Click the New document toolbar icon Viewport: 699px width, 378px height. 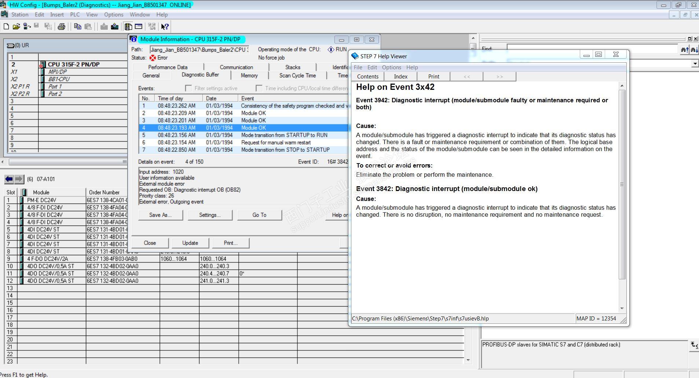pos(6,26)
